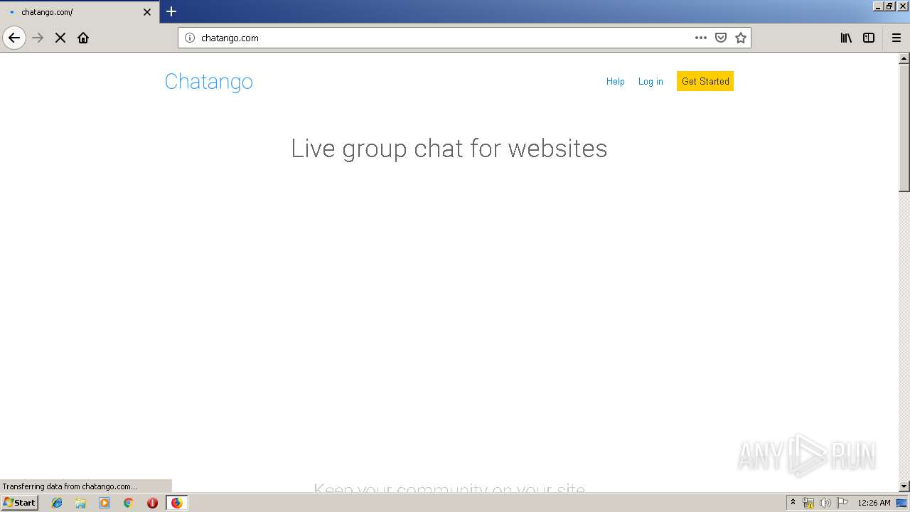This screenshot has height=512, width=910.
Task: Click the Show desktop button
Action: (x=902, y=503)
